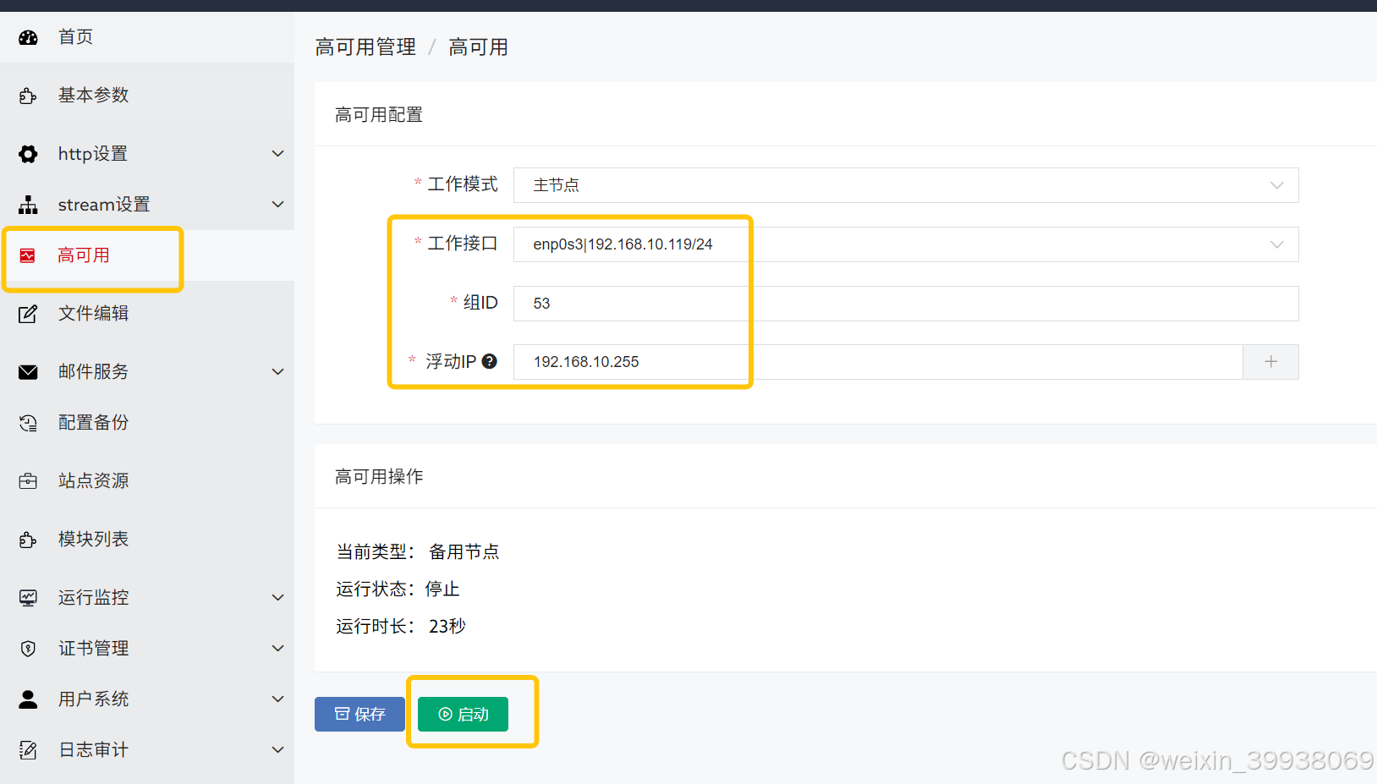Viewport: 1377px width, 784px height.
Task: Expand the stream设置 submenu chevron
Action: [277, 205]
